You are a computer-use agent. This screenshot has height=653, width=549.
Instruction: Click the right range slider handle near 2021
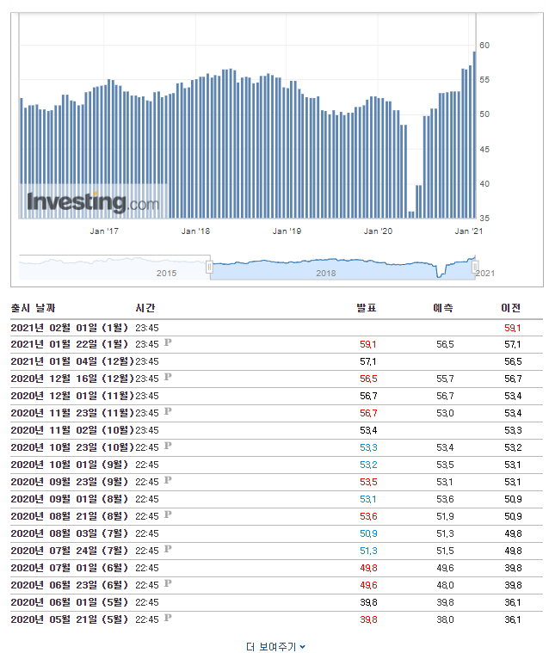point(475,267)
